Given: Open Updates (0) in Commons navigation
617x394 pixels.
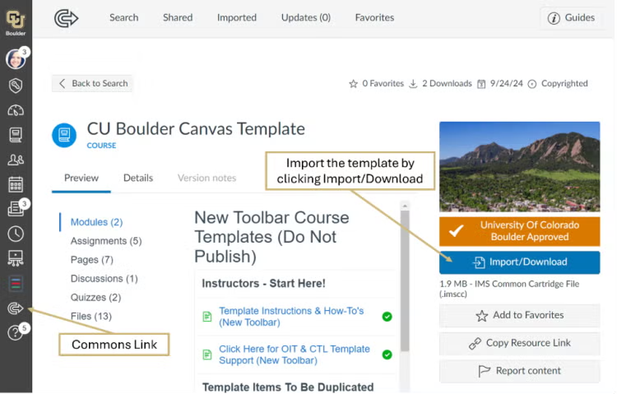Looking at the screenshot, I should (x=306, y=18).
